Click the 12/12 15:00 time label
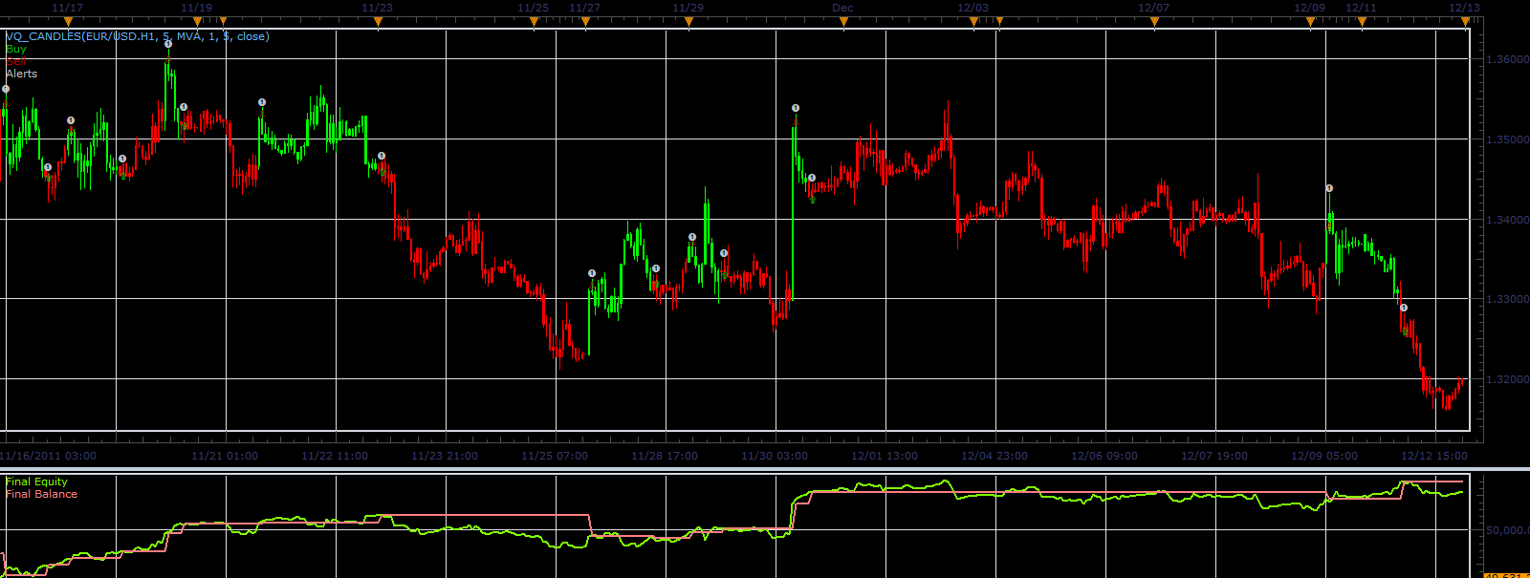The width and height of the screenshot is (1530, 578). click(1434, 456)
